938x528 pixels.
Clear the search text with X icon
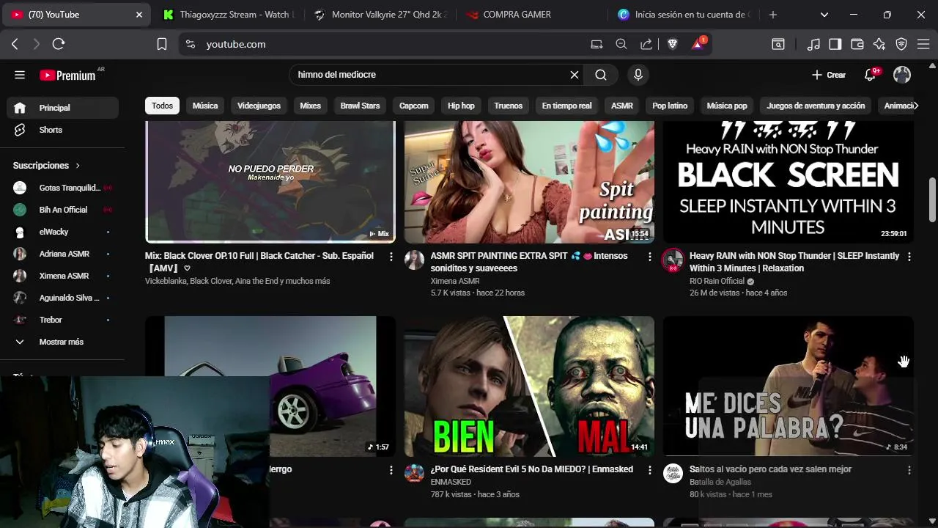pos(575,75)
